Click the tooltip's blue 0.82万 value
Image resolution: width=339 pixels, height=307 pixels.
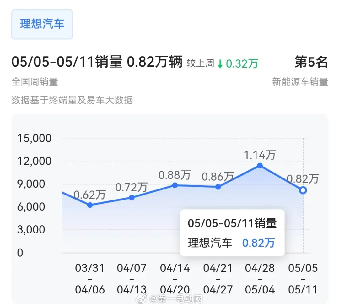click(258, 243)
